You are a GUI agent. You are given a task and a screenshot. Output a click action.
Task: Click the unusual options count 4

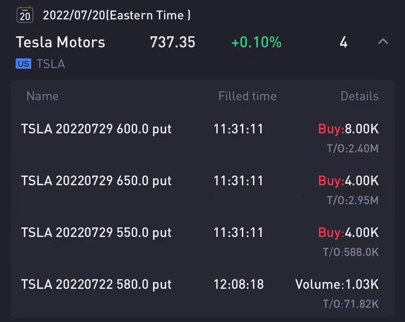coord(344,42)
